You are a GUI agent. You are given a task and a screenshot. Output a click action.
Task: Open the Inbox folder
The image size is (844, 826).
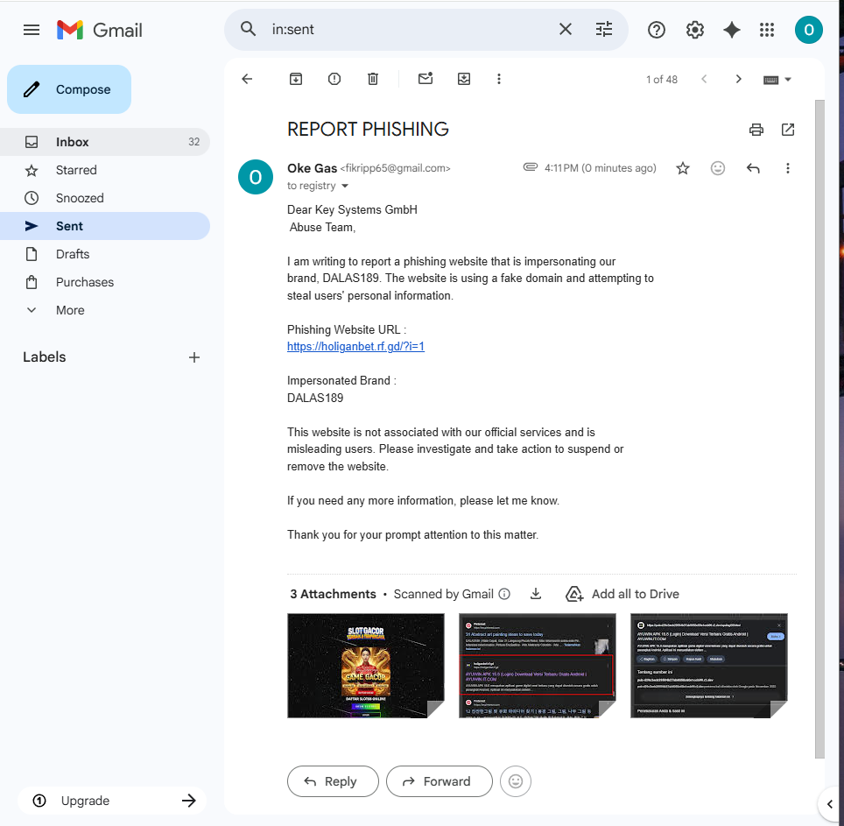point(105,142)
